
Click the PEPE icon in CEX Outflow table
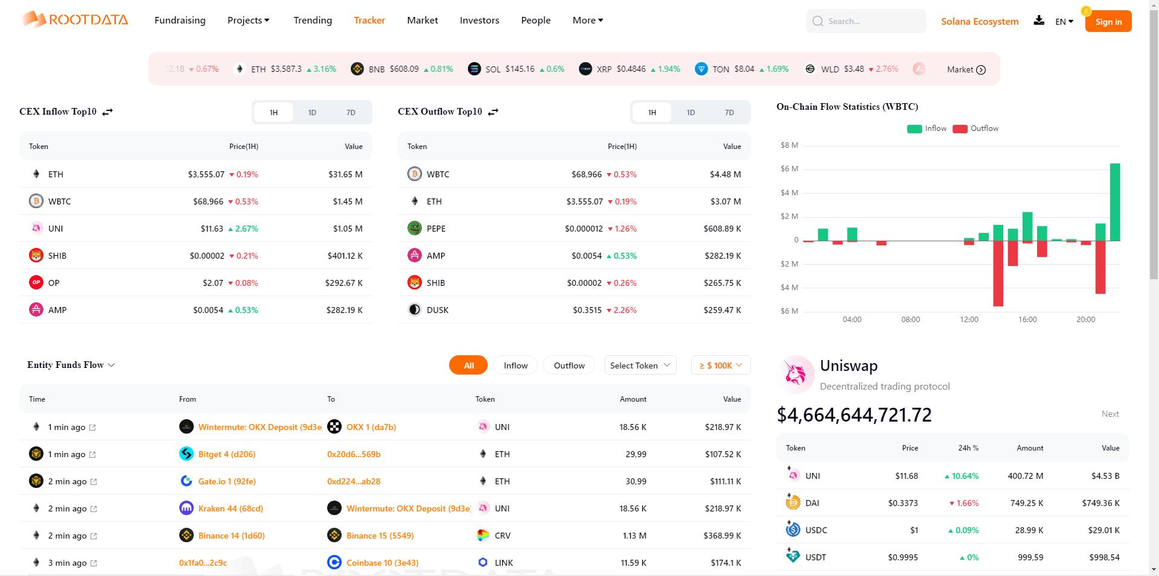click(415, 228)
